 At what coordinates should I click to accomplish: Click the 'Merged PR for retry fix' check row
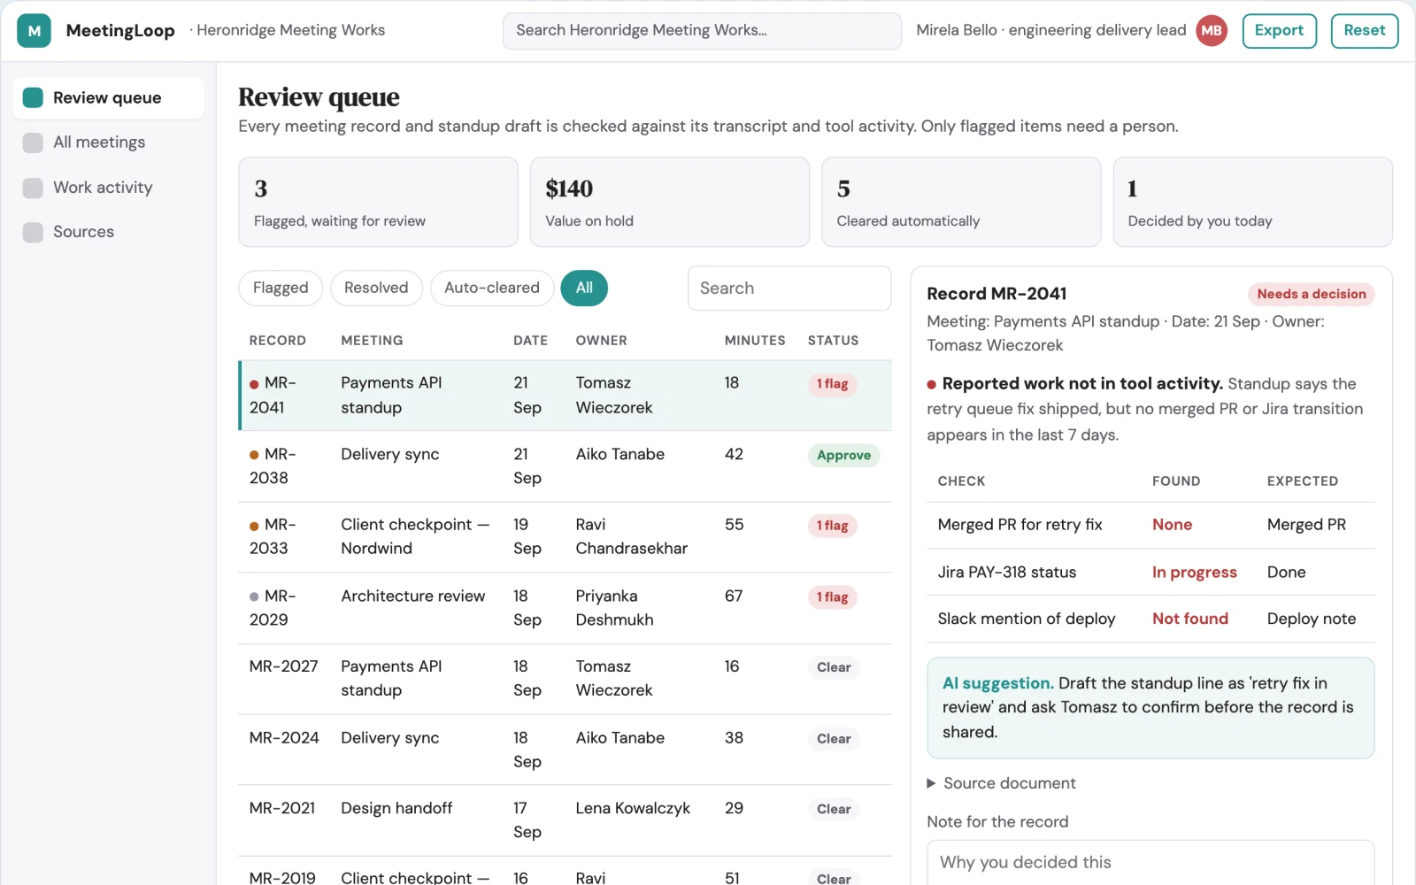coord(1150,525)
